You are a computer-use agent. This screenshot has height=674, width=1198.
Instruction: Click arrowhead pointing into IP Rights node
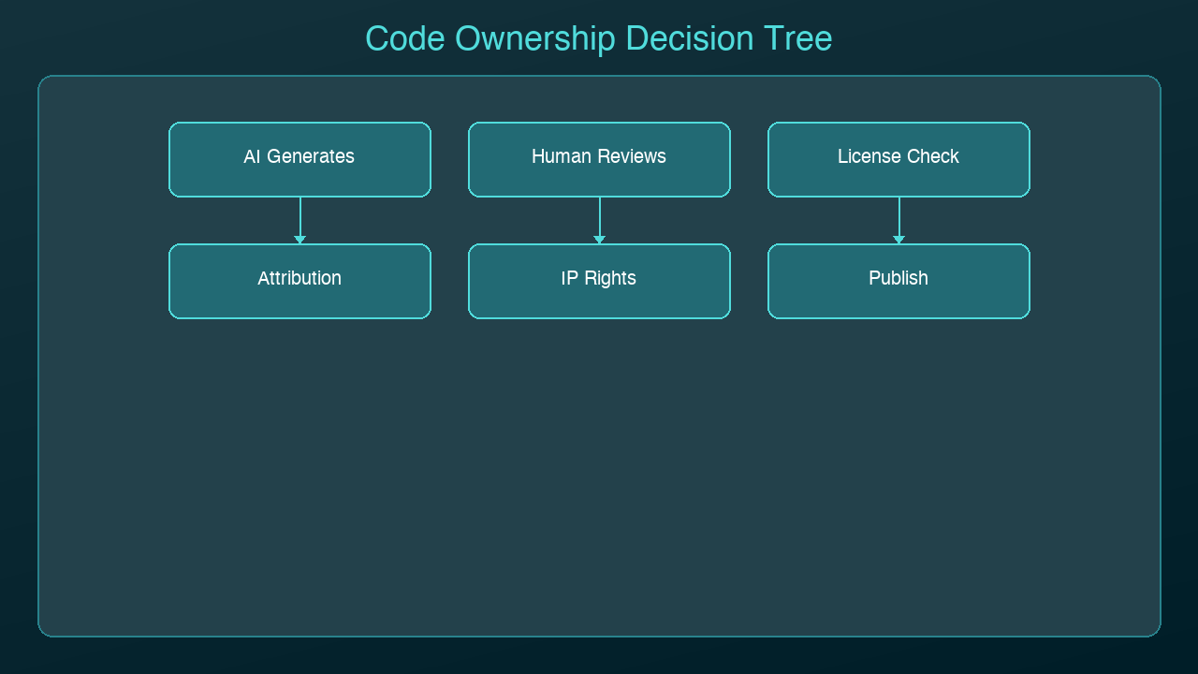[600, 240]
